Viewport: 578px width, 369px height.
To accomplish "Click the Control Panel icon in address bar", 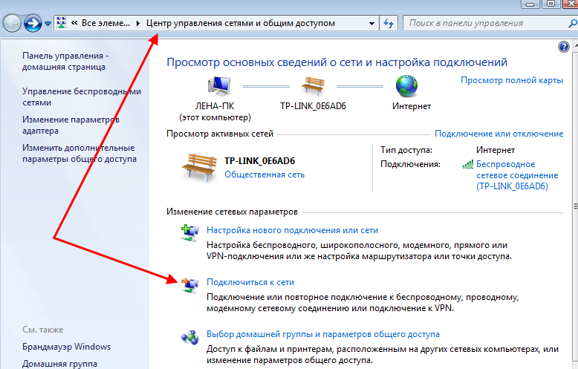I will coord(62,23).
